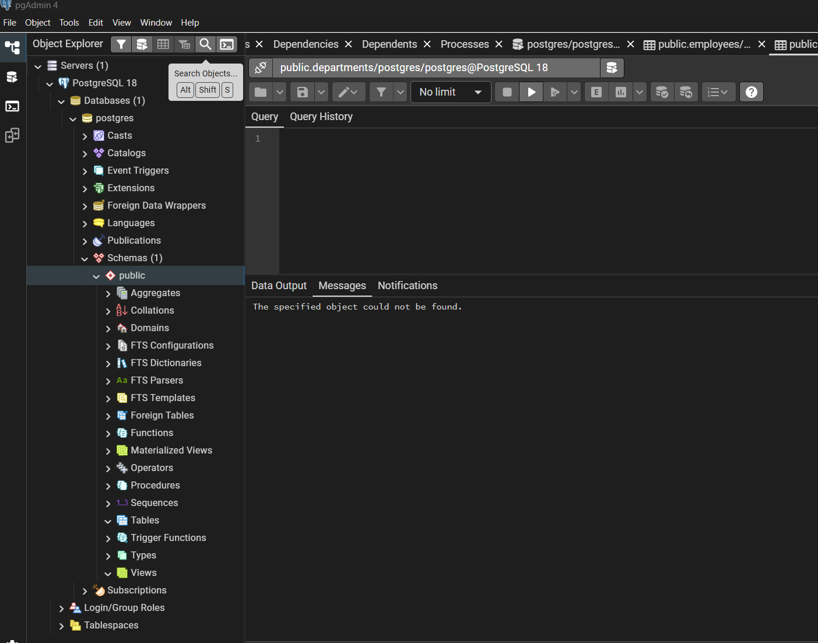The height and width of the screenshot is (643, 818).
Task: Click new query tool database icon beside connection
Action: pyautogui.click(x=612, y=68)
